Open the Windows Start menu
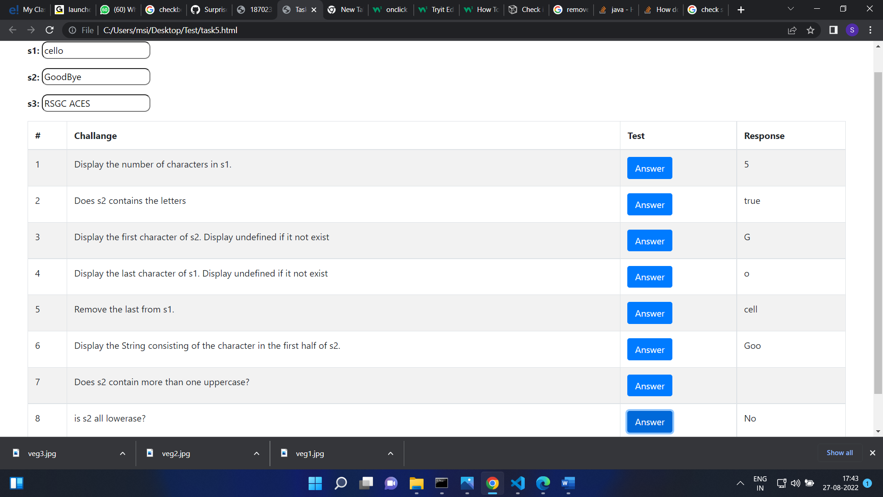 click(315, 483)
